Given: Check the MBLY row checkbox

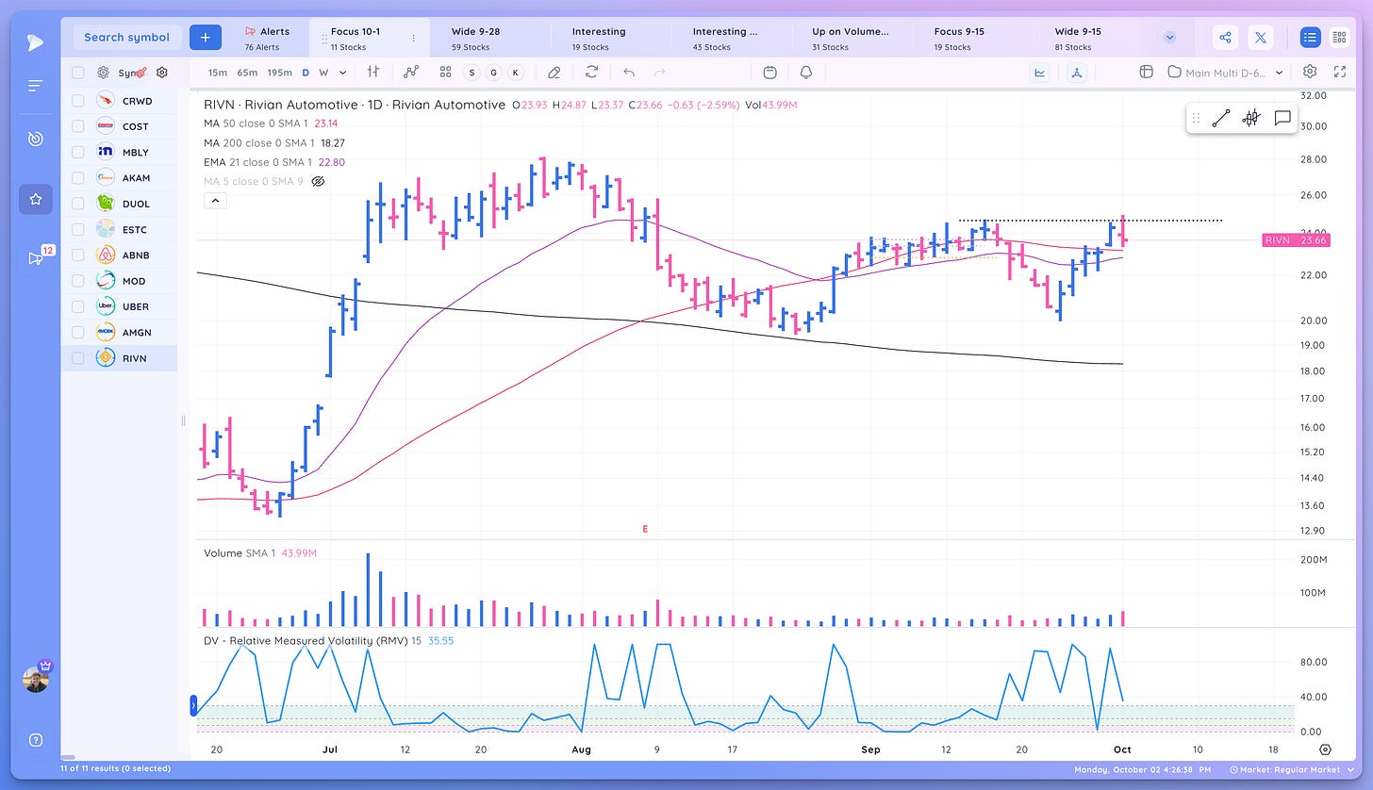Looking at the screenshot, I should tap(78, 152).
